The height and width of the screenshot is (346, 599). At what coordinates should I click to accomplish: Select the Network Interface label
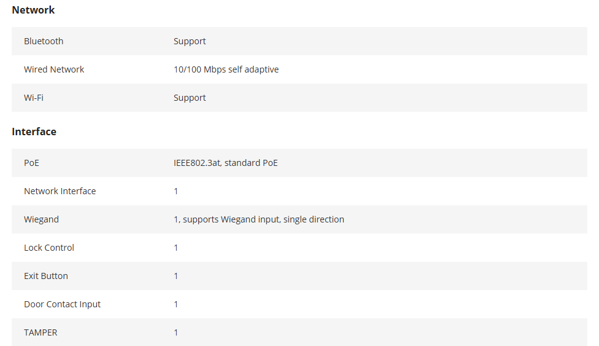60,191
